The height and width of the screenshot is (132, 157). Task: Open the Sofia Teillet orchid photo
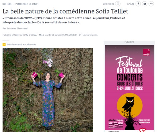(x=48, y=90)
